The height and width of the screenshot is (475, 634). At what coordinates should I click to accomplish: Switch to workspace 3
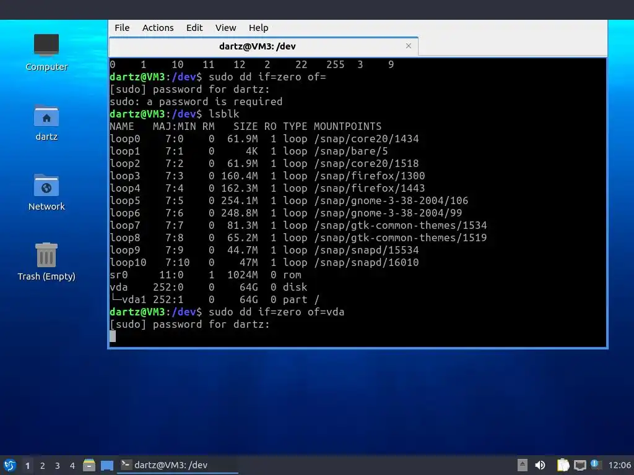(x=58, y=466)
